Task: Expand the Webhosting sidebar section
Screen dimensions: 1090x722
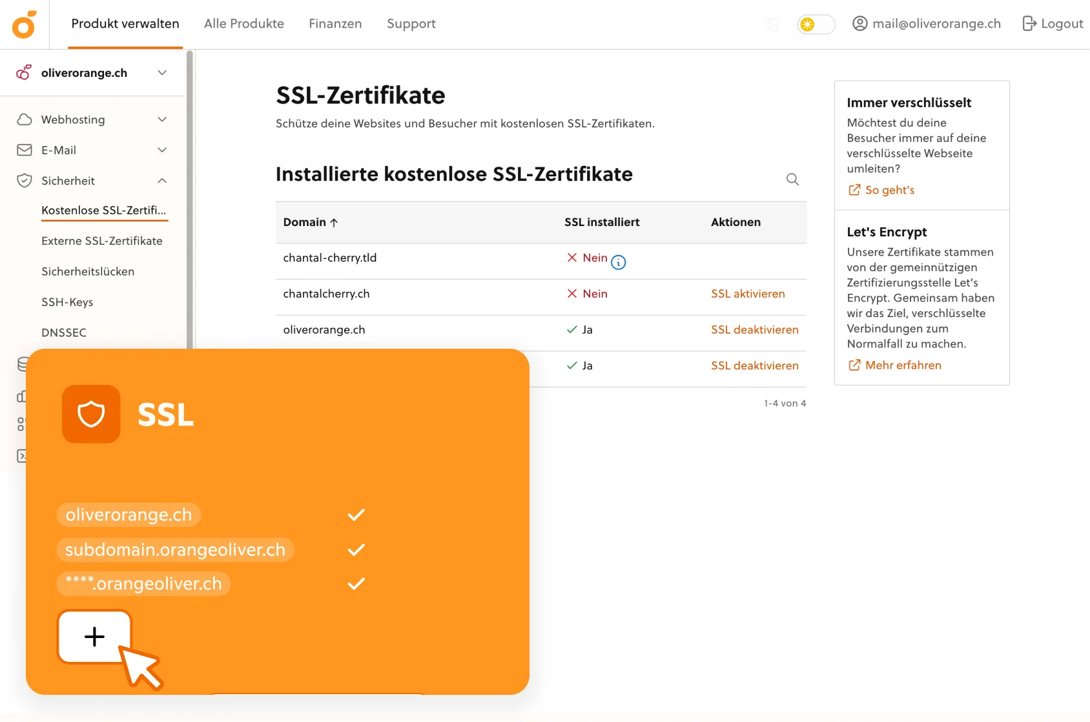Action: [162, 119]
